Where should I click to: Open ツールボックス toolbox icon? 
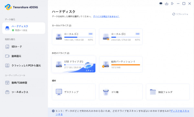[7, 92]
